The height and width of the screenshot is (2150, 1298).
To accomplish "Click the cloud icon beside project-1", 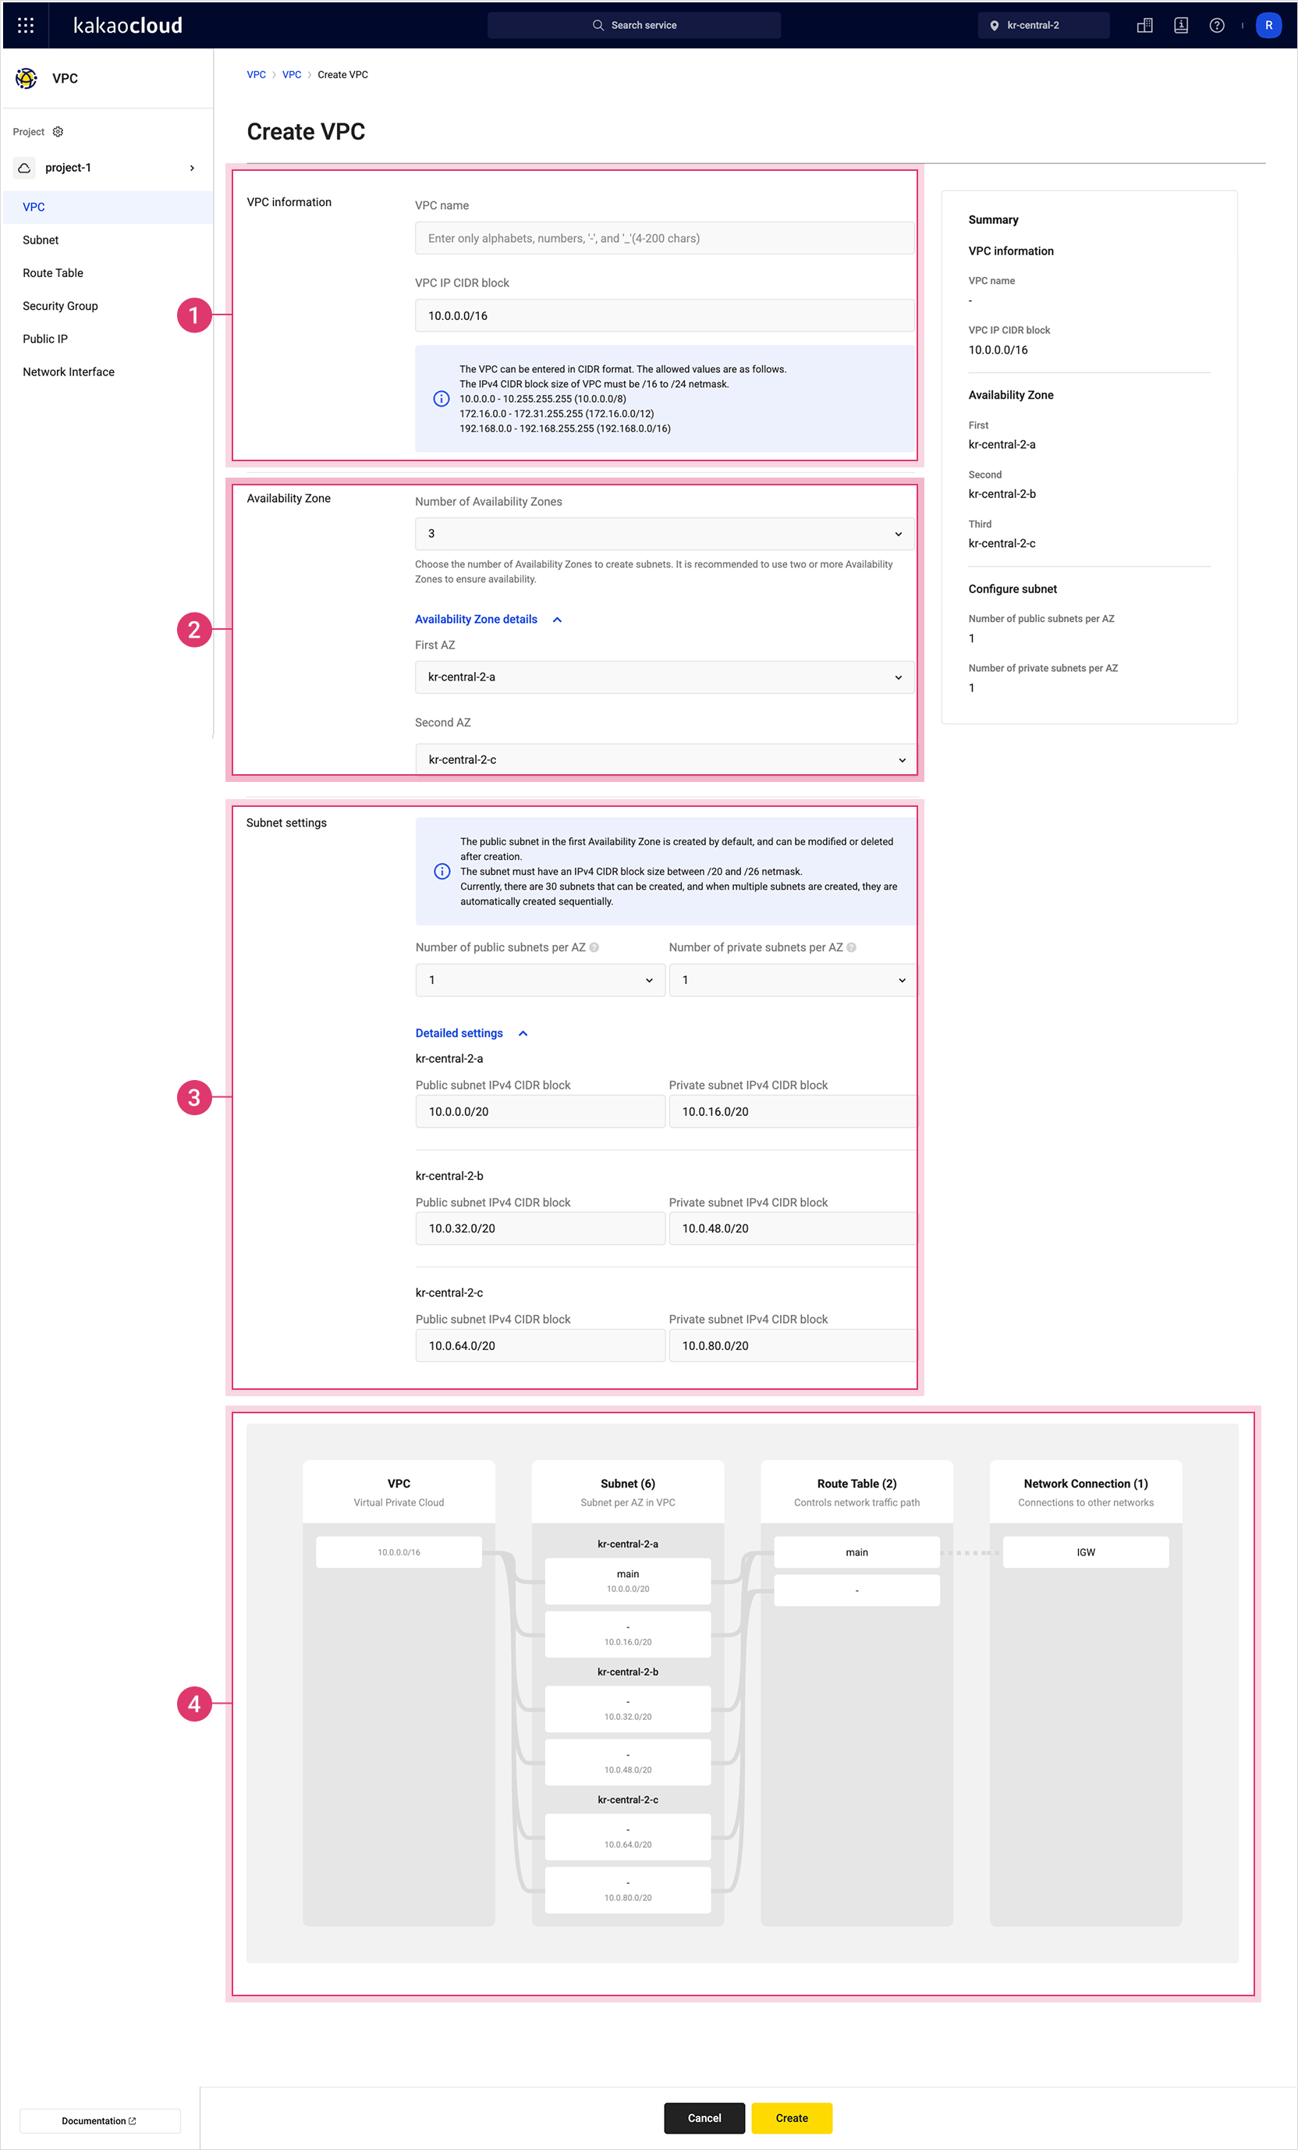I will (x=24, y=168).
